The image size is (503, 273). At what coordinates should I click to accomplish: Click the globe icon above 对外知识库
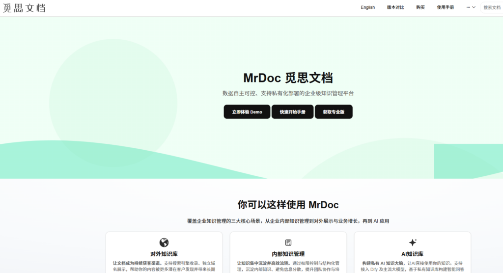point(164,243)
